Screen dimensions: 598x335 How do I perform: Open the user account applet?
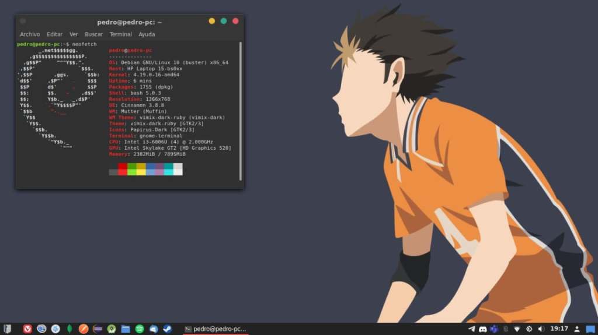pyautogui.click(x=577, y=329)
